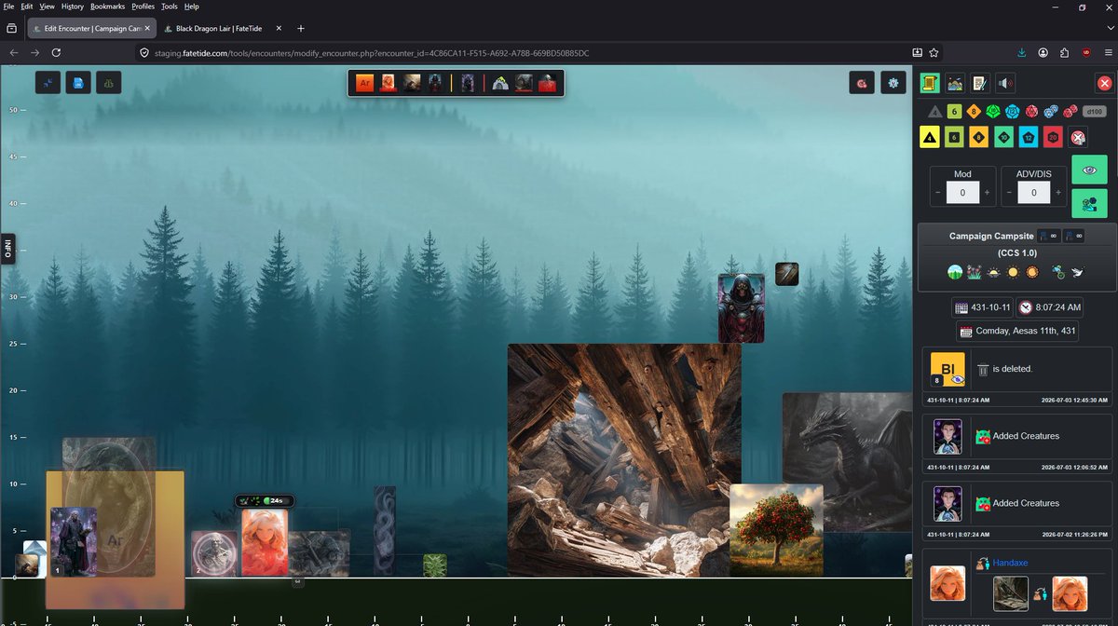Viewport: 1118px width, 626px height.
Task: Click the flowers icon under Campaign Campsite
Action: coord(974,272)
